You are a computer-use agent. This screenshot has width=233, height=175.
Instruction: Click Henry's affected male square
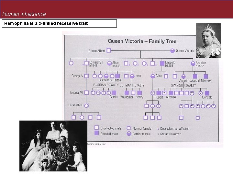[139, 93]
